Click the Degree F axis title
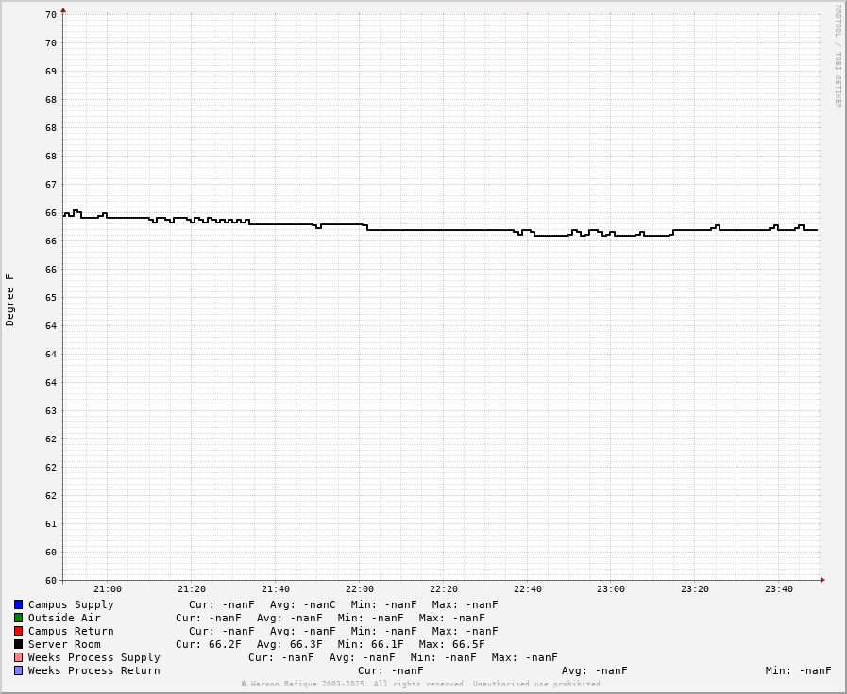The height and width of the screenshot is (694, 847). point(10,300)
